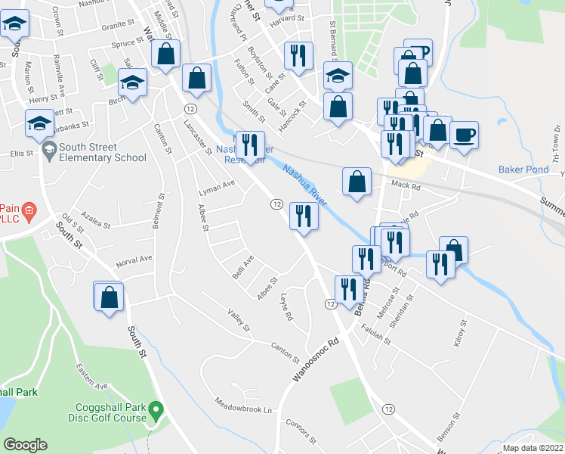Click the Google logo
The image size is (565, 454).
pyautogui.click(x=25, y=445)
